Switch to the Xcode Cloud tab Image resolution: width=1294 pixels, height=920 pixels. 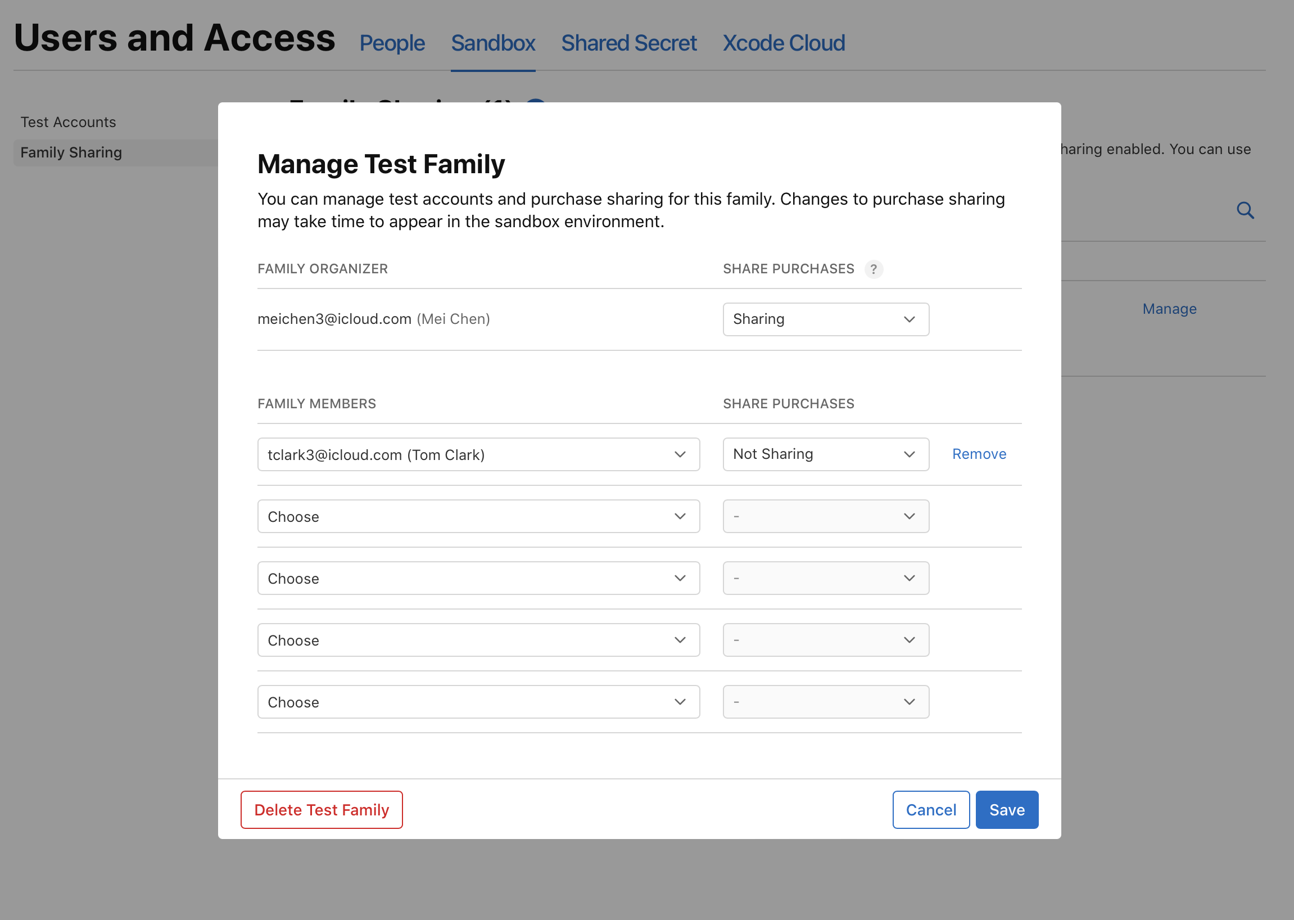click(784, 43)
